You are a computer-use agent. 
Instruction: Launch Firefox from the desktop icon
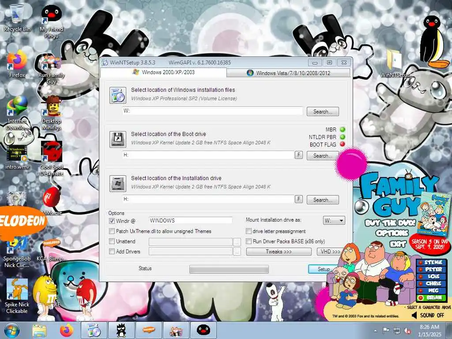point(17,64)
